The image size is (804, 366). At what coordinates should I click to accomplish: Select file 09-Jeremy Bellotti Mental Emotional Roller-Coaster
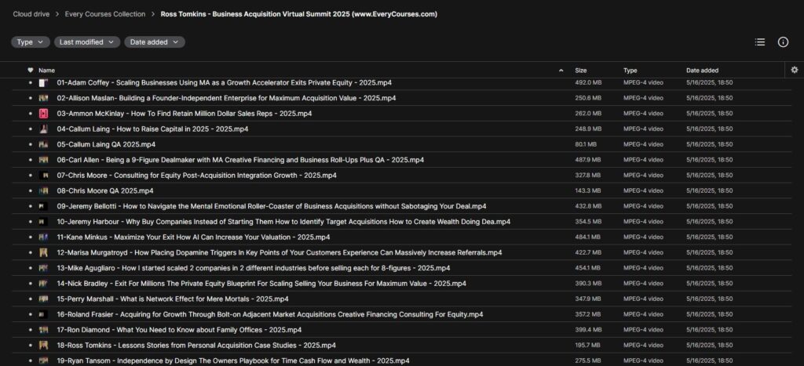272,206
